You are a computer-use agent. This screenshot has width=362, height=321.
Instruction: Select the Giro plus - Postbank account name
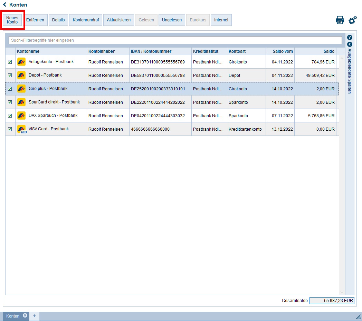[x=48, y=89]
